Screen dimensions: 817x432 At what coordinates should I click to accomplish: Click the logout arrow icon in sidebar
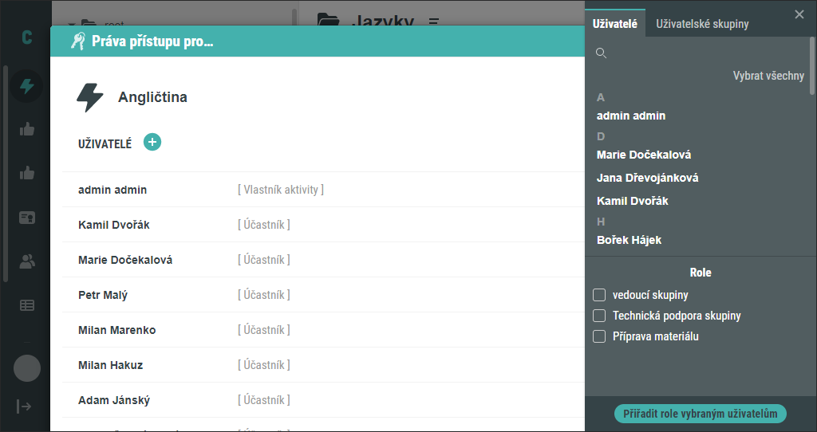24,406
